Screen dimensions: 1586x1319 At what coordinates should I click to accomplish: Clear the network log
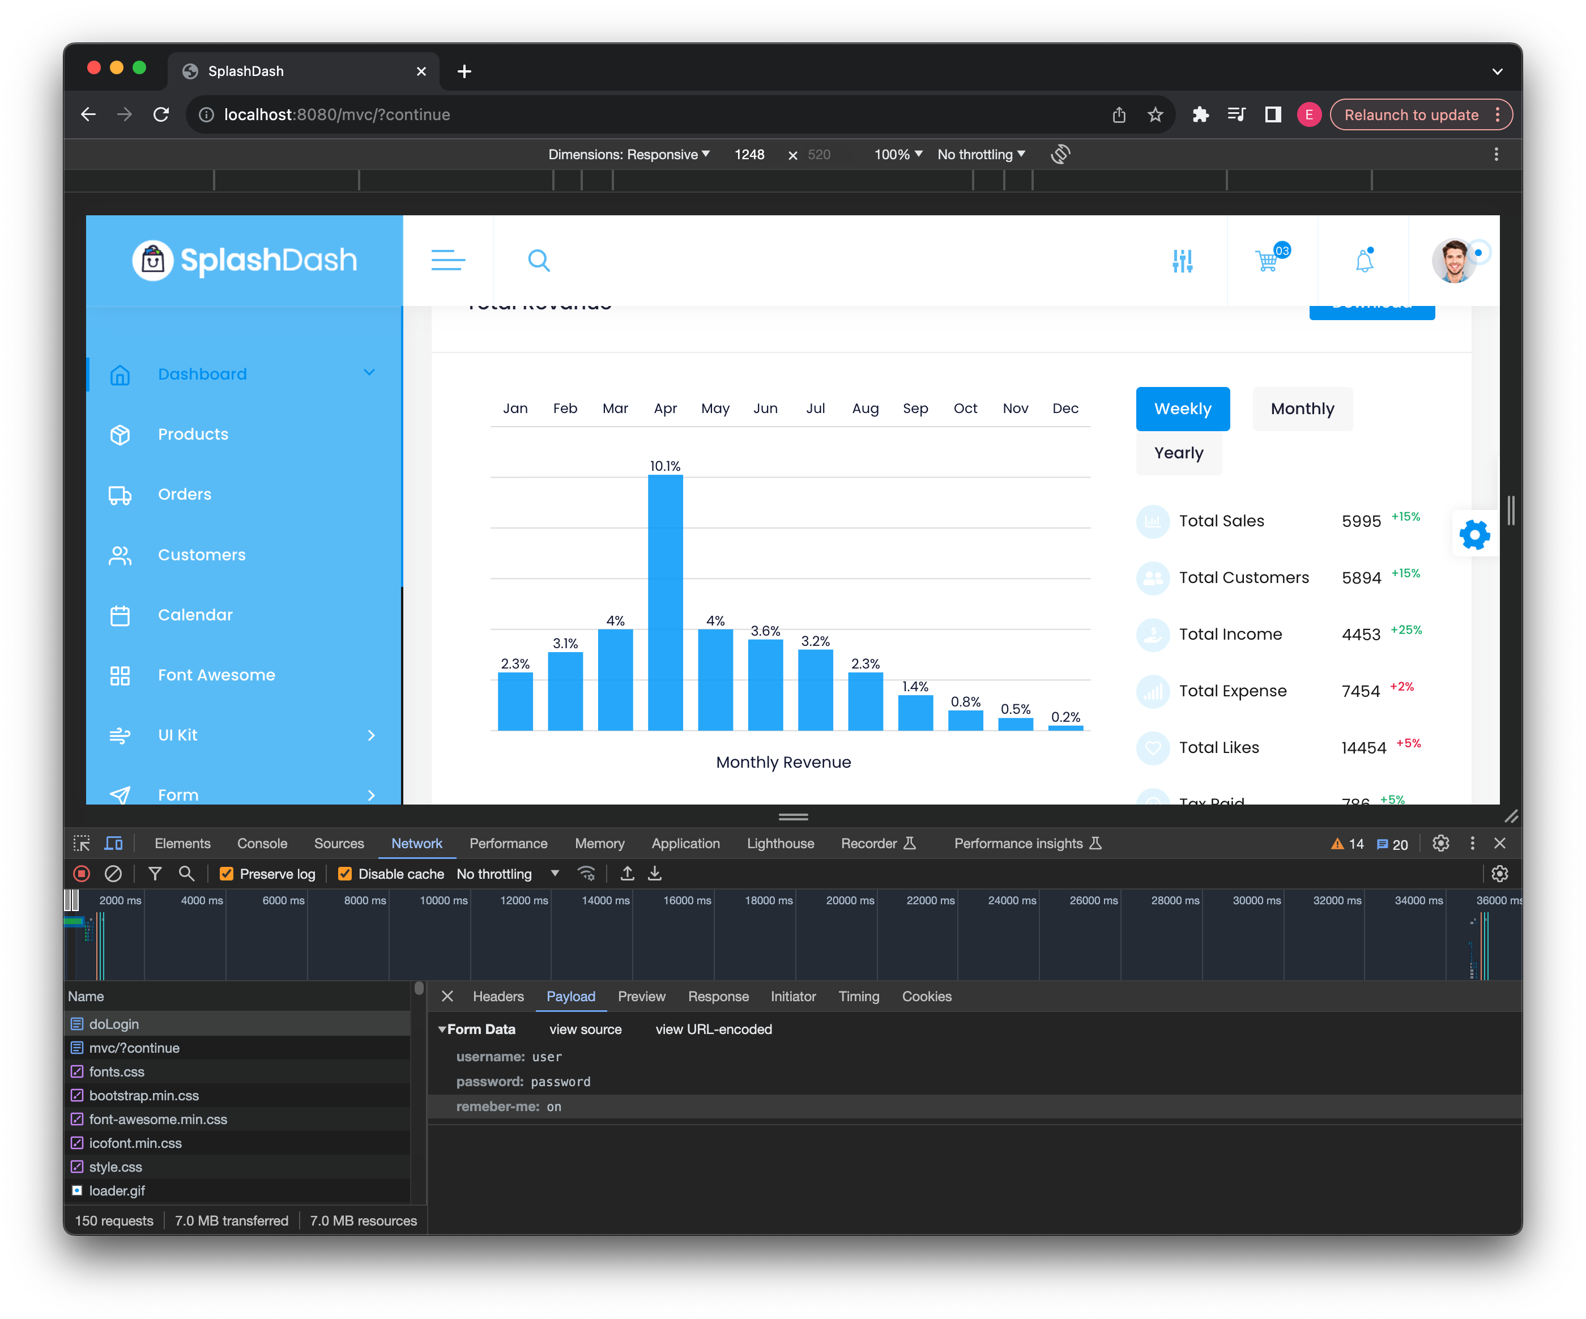tap(113, 874)
